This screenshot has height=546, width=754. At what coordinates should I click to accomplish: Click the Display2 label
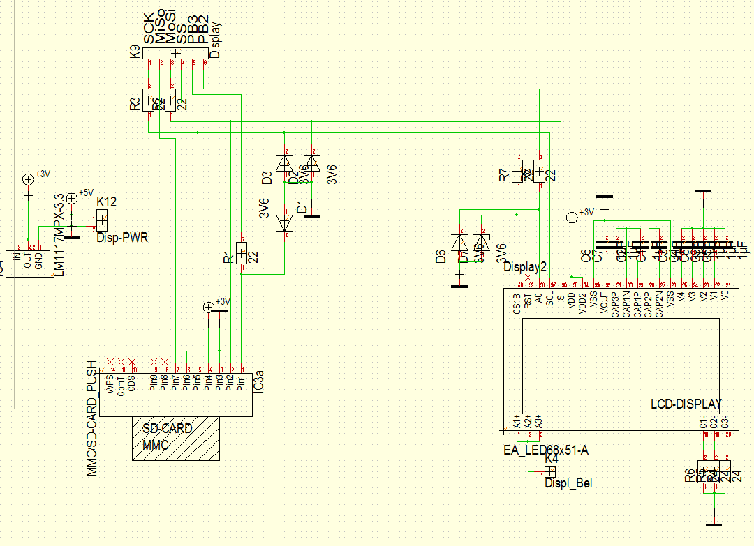525,267
